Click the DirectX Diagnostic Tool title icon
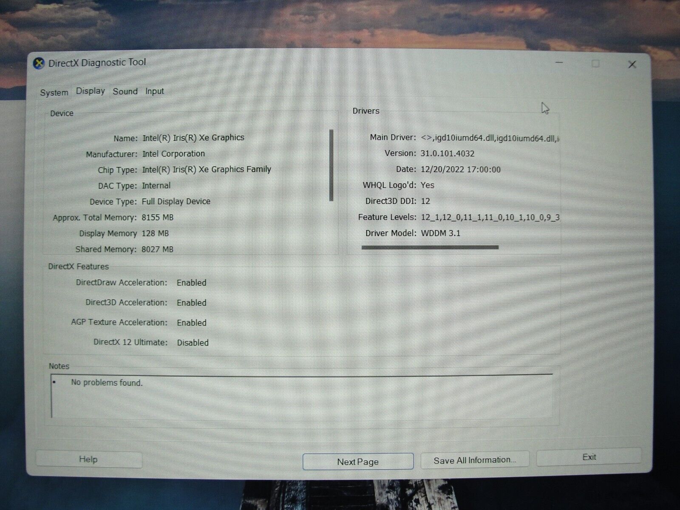 [x=39, y=63]
